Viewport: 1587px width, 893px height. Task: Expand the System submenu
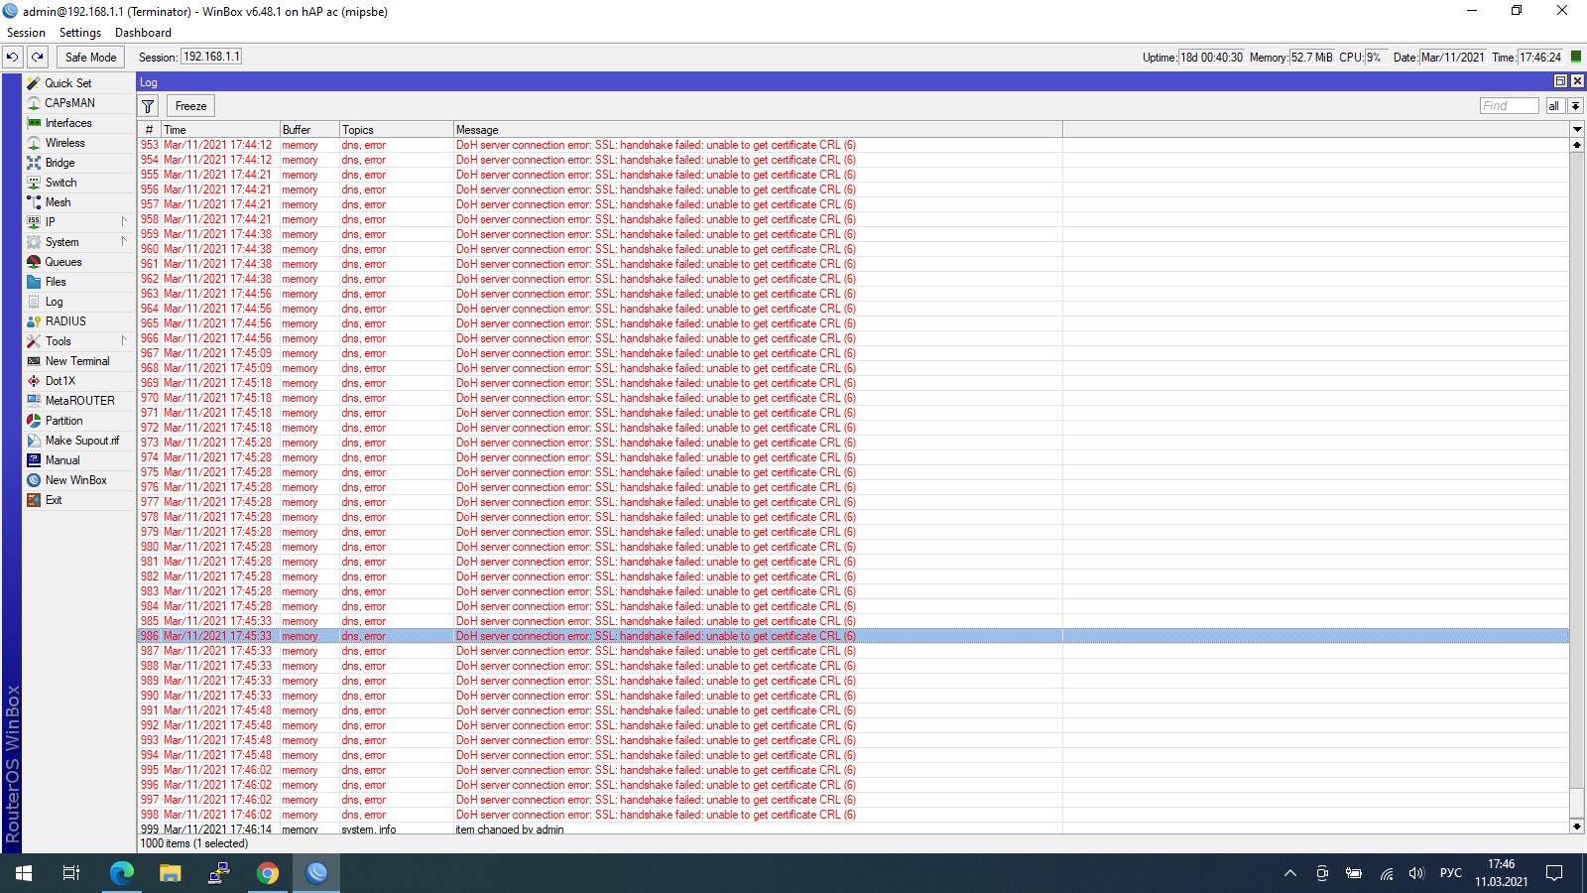tap(124, 242)
